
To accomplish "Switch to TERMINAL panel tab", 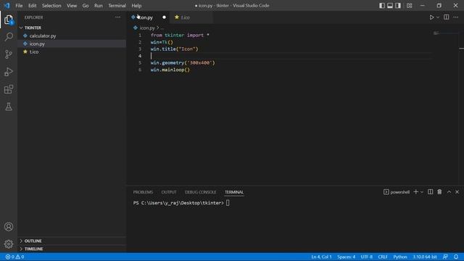I will tap(233, 192).
